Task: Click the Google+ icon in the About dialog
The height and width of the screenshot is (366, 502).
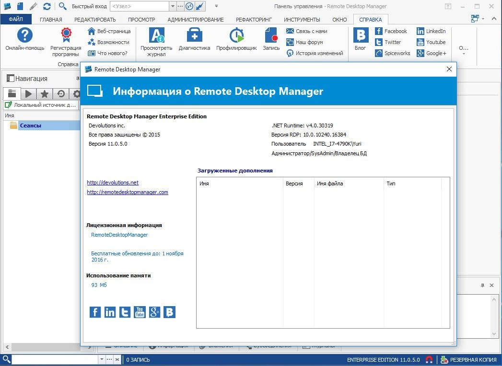Action: [x=155, y=312]
